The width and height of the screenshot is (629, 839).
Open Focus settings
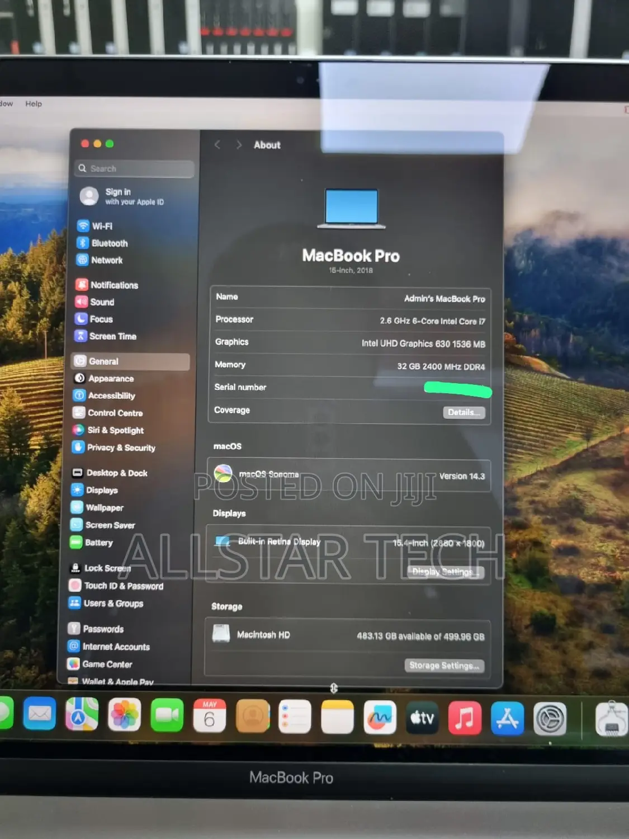(x=94, y=319)
